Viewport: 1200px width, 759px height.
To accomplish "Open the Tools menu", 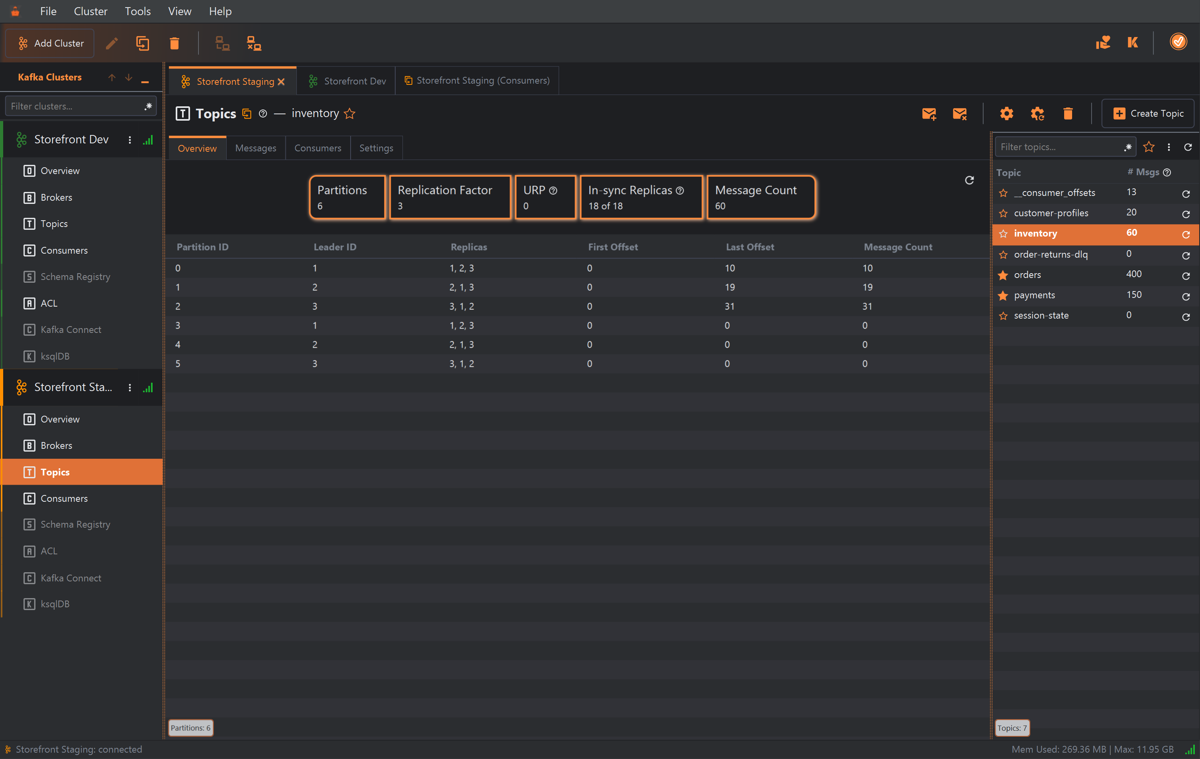I will [x=137, y=11].
